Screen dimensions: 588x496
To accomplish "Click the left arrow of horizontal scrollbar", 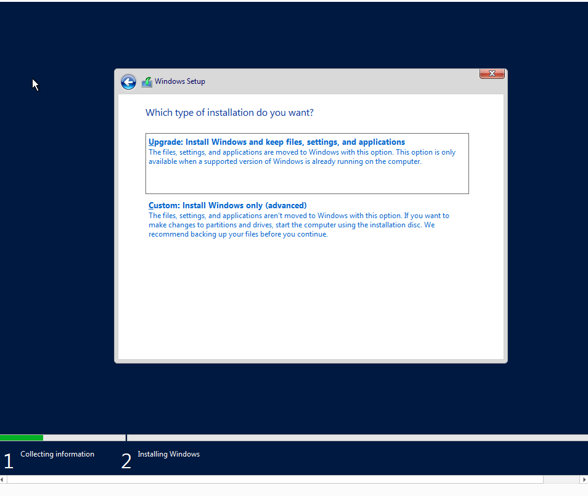I will click(2, 479).
